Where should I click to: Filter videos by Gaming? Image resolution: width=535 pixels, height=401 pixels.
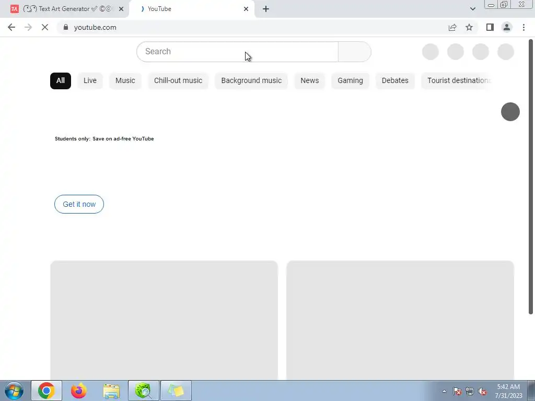351,81
